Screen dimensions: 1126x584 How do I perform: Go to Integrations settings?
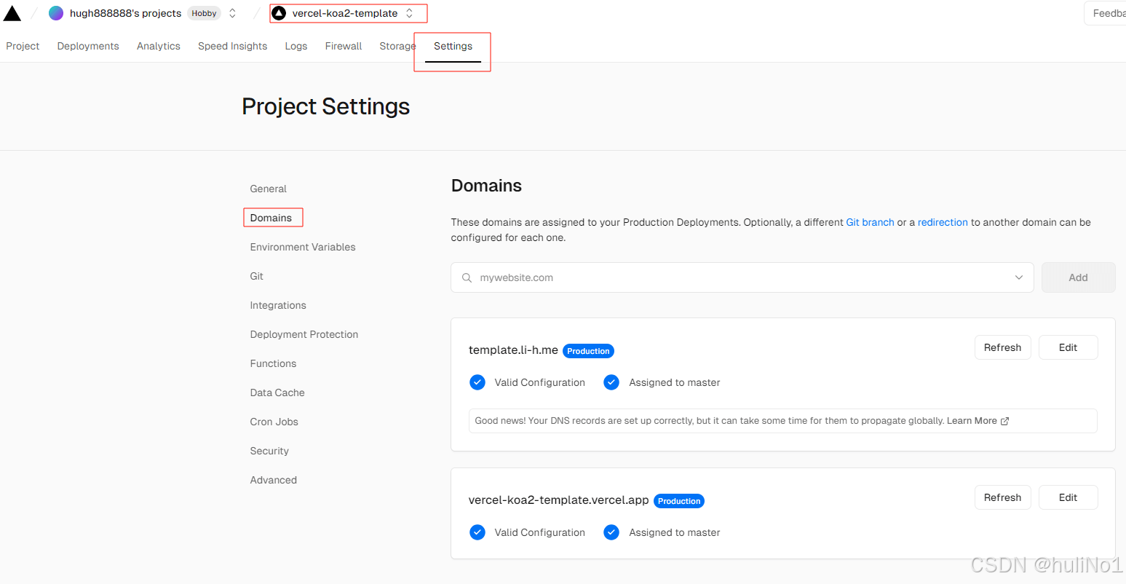pos(278,305)
